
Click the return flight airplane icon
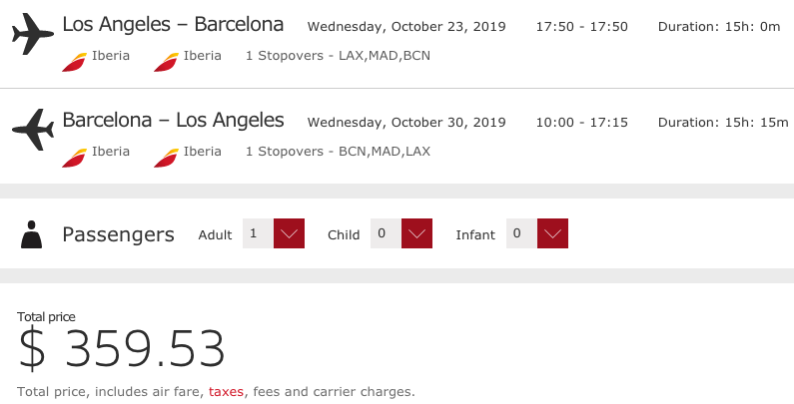coord(33,130)
